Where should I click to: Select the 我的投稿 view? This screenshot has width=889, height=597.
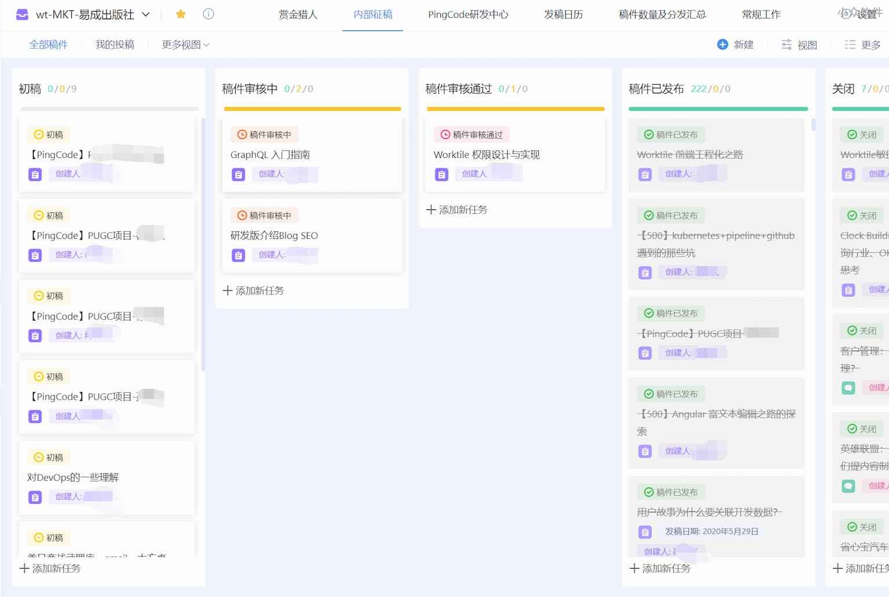point(115,45)
